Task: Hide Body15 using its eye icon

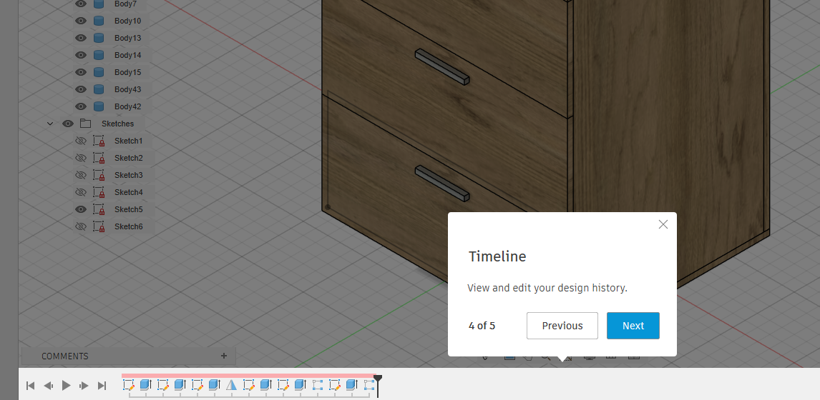Action: point(81,72)
